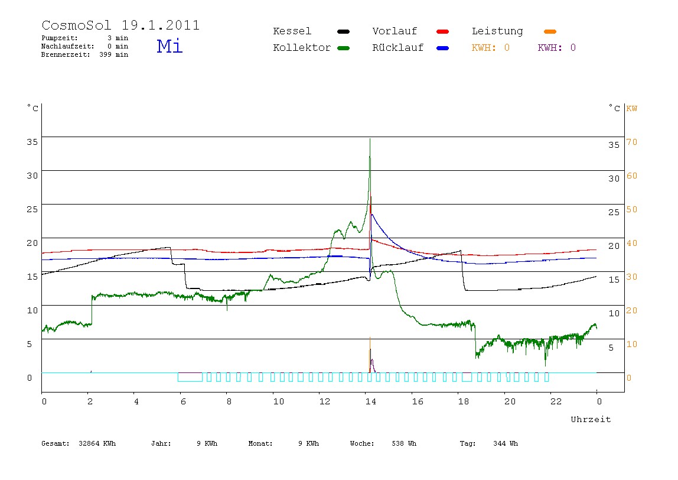678x480 pixels.
Task: Select the 'Brennerzeit: 399 min' text
Action: pos(85,54)
